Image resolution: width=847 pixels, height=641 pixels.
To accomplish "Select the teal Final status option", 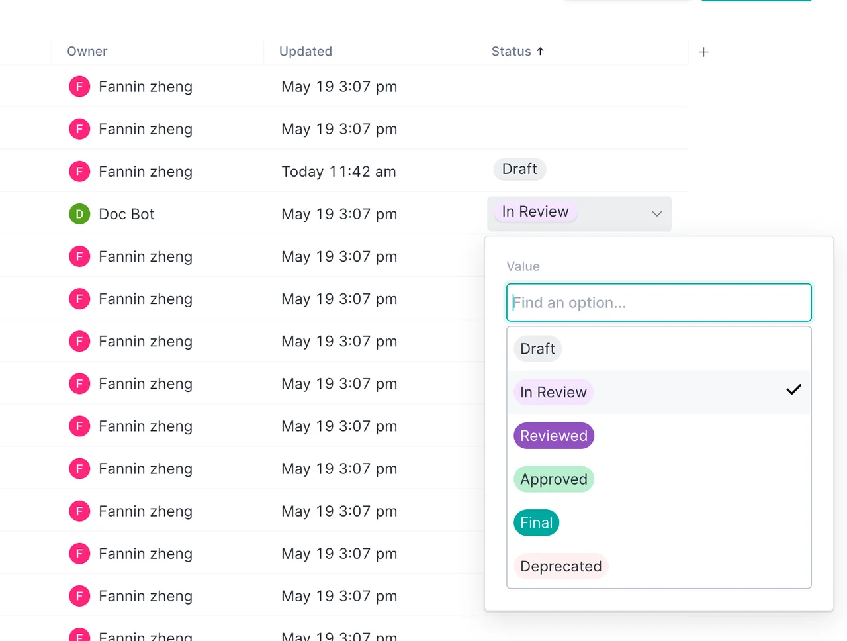I will (x=536, y=523).
